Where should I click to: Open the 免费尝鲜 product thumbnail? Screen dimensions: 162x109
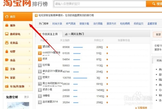point(18,106)
